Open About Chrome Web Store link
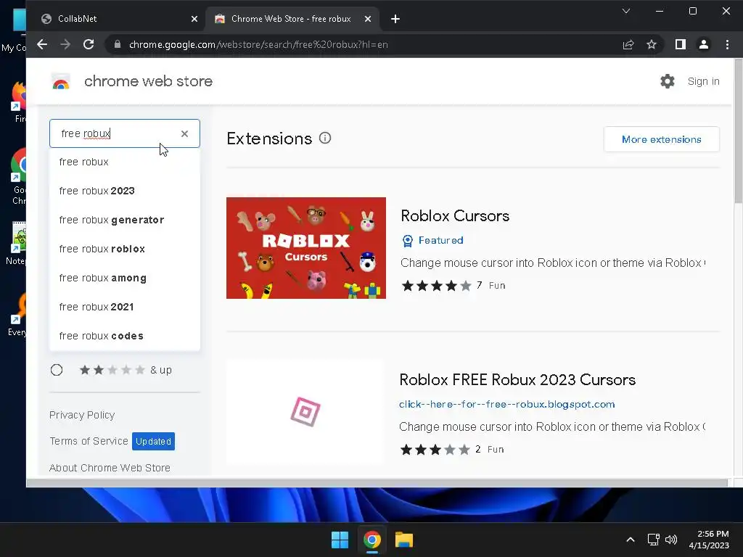 click(x=110, y=468)
